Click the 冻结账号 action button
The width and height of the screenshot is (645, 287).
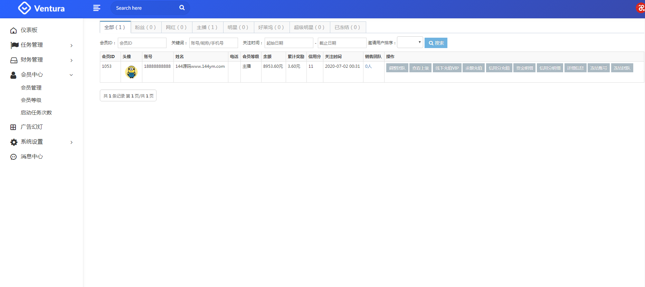tap(598, 68)
